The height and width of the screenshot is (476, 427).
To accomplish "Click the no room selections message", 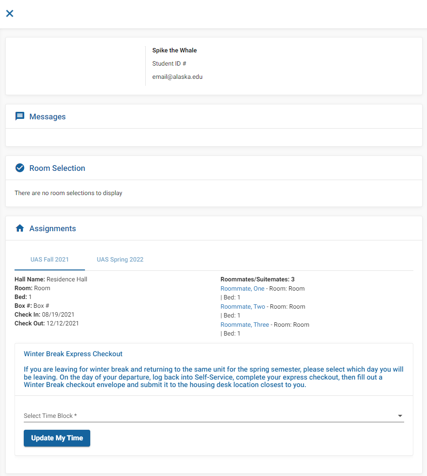I will point(68,193).
